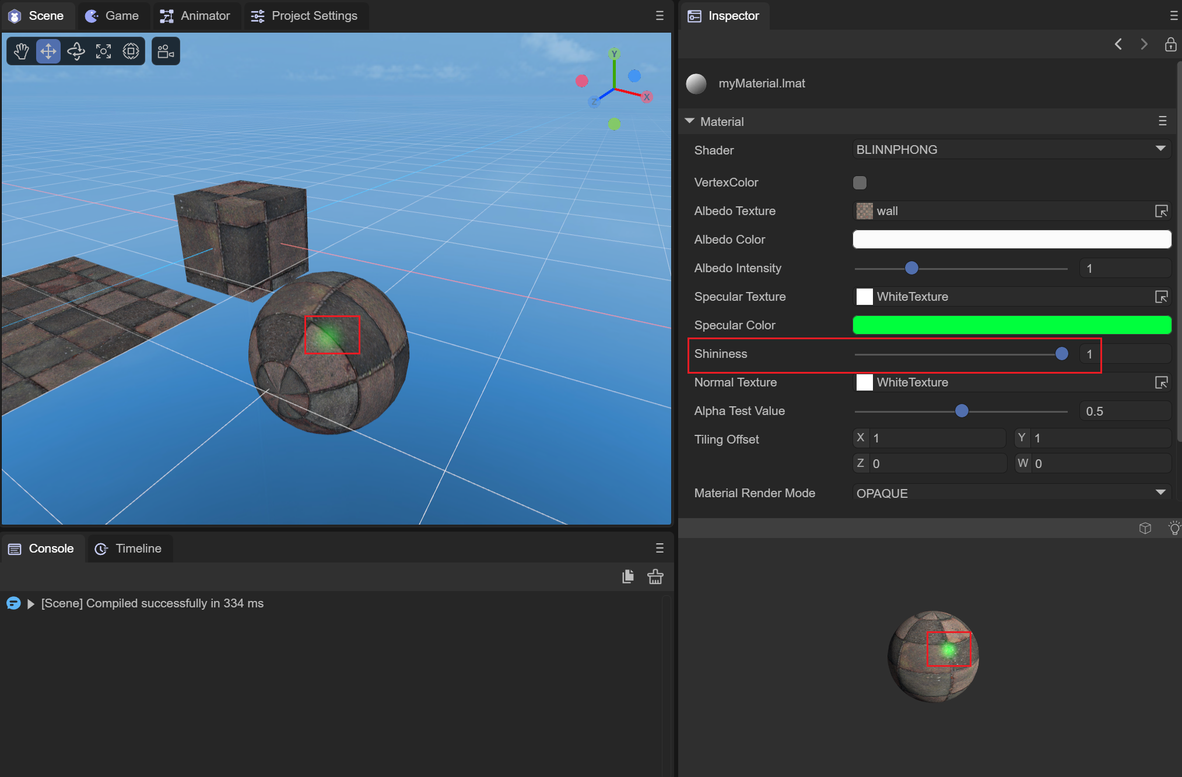Select the scale tool in scene toolbar
This screenshot has width=1182, height=777.
[103, 51]
